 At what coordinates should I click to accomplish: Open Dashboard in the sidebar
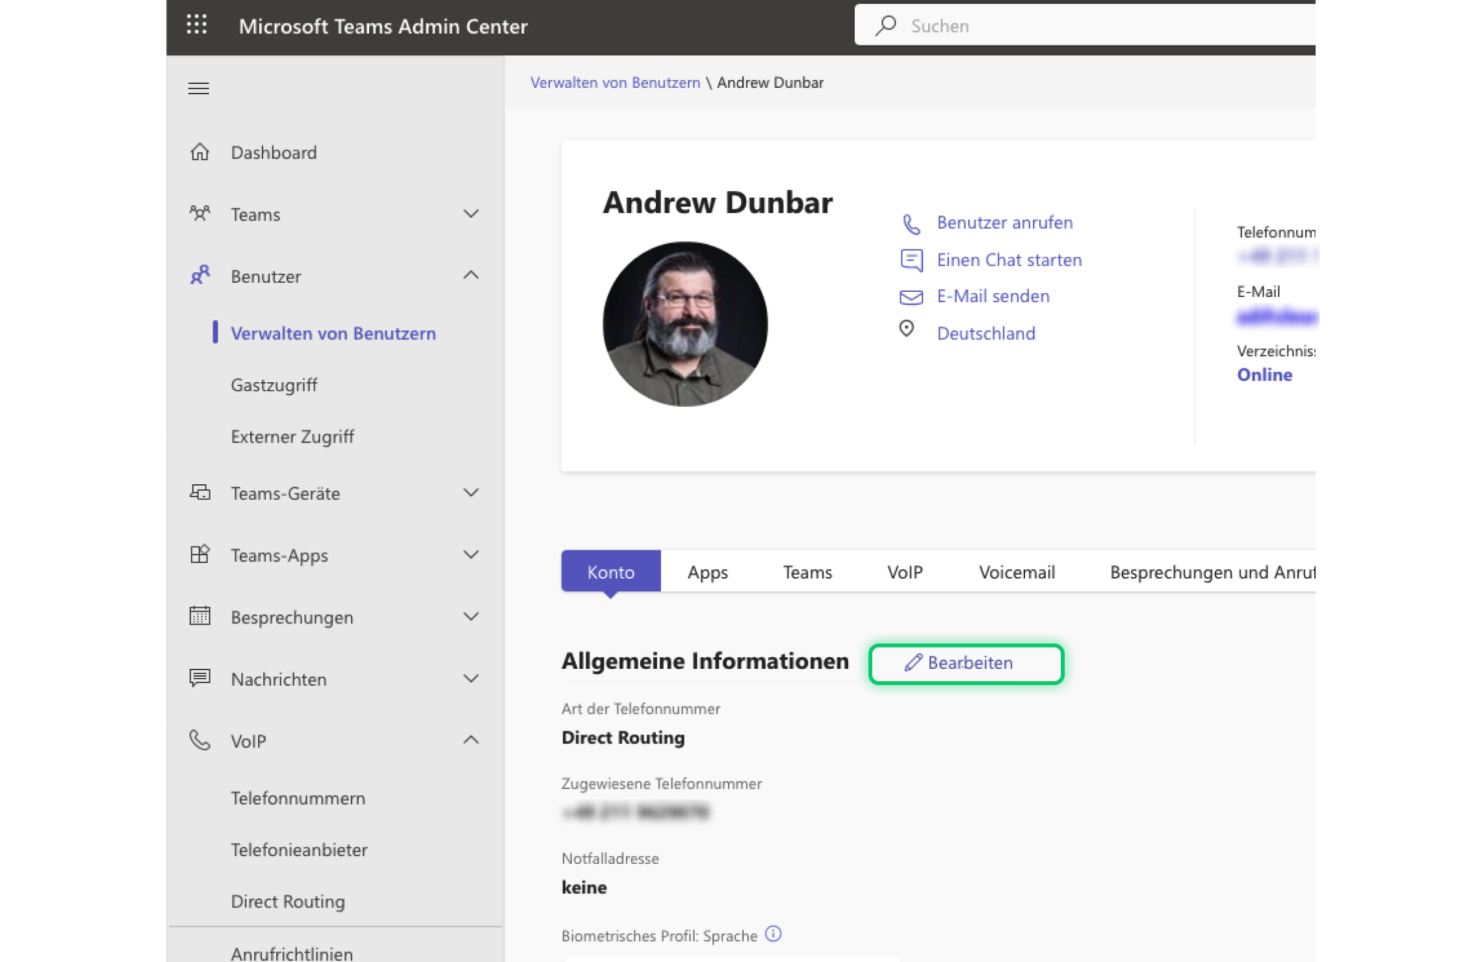[x=274, y=152]
